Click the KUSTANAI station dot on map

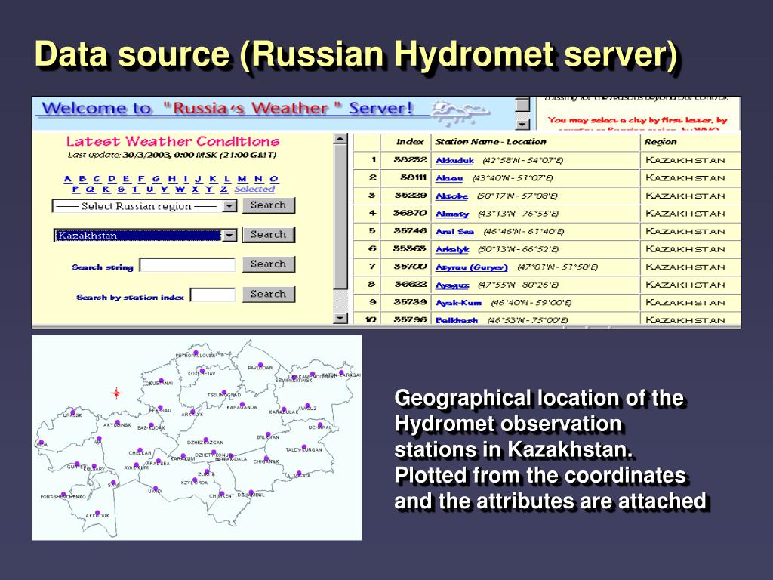(x=161, y=381)
